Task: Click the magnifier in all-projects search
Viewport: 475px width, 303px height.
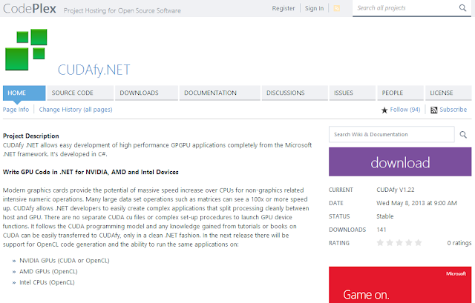Action: (463, 8)
